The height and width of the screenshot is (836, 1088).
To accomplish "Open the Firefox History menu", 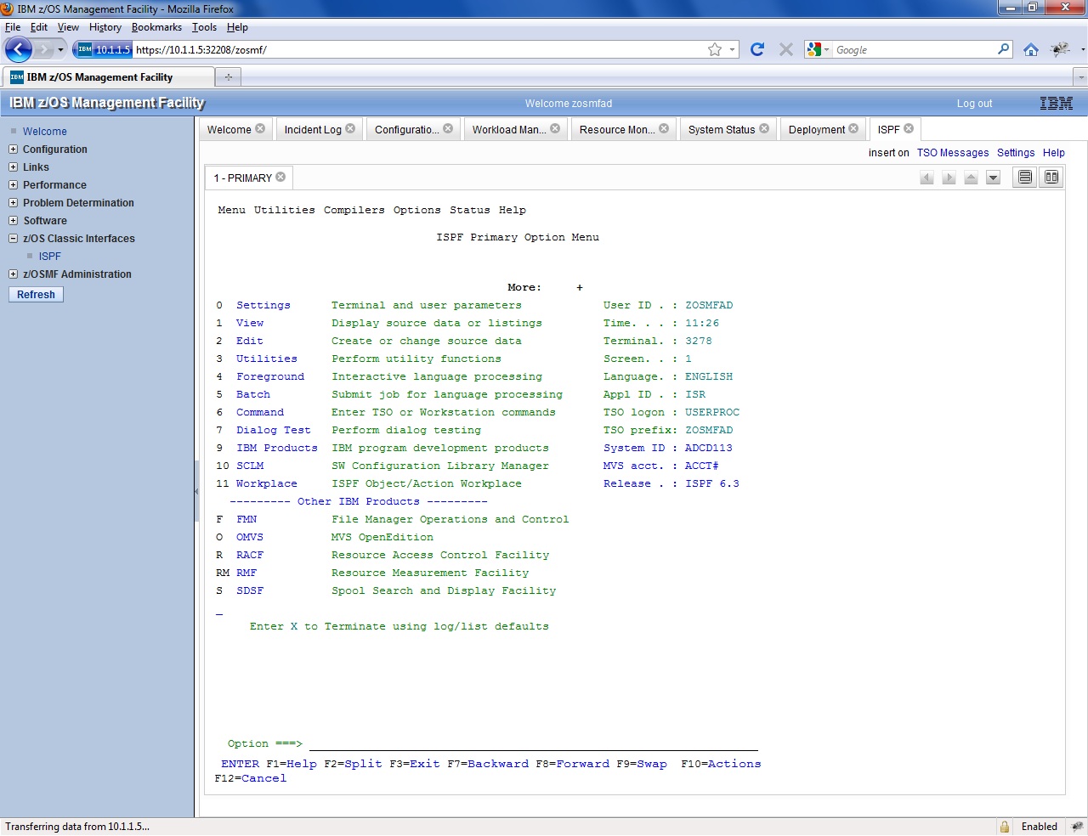I will (105, 27).
